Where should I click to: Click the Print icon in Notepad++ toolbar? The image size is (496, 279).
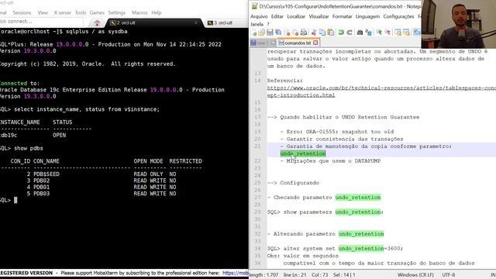click(304, 33)
